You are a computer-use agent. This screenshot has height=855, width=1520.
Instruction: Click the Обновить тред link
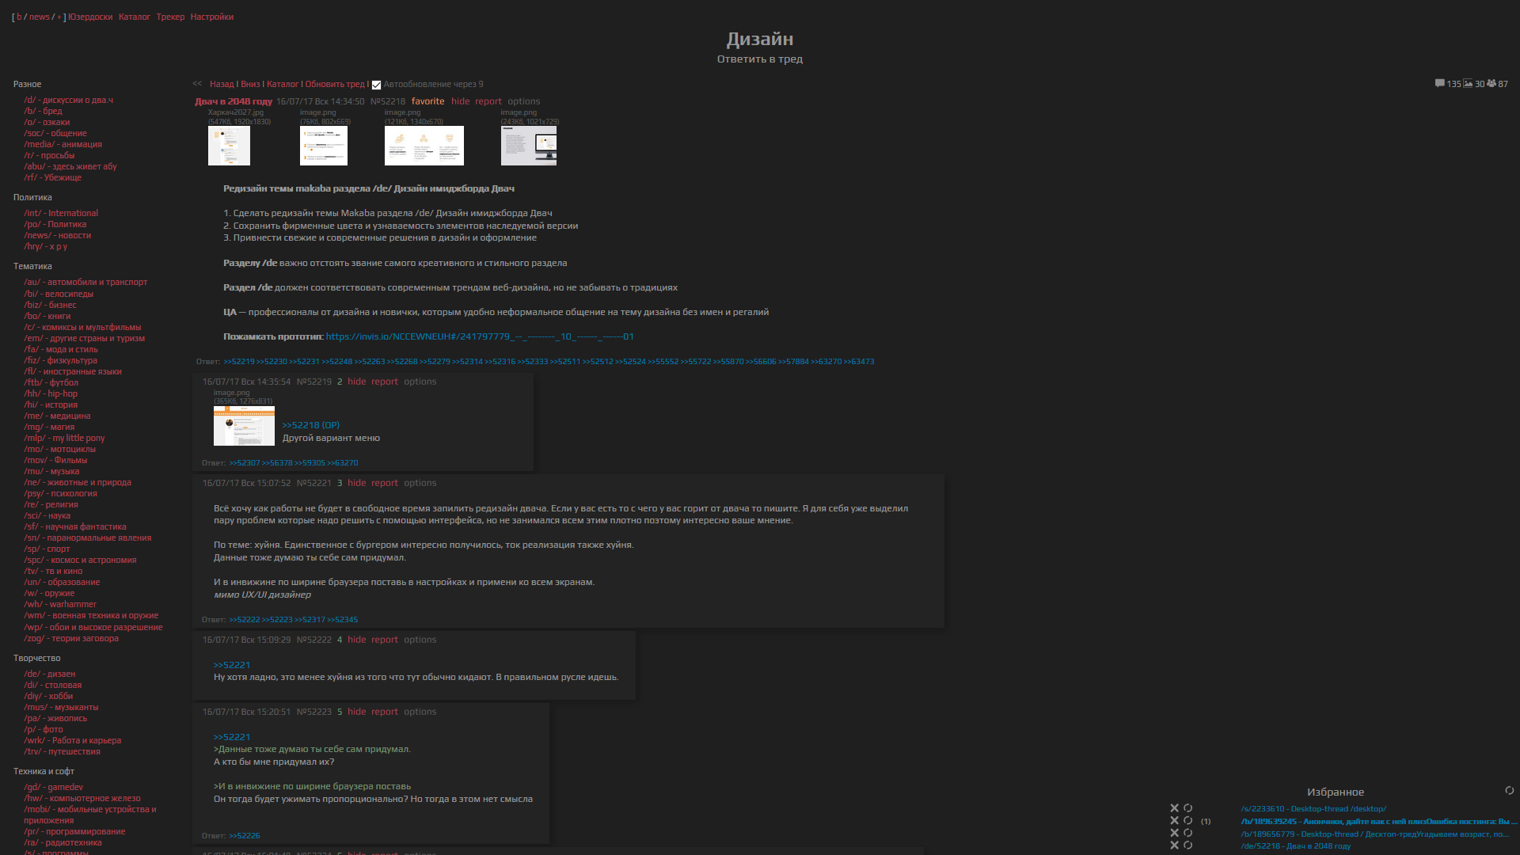click(x=335, y=84)
